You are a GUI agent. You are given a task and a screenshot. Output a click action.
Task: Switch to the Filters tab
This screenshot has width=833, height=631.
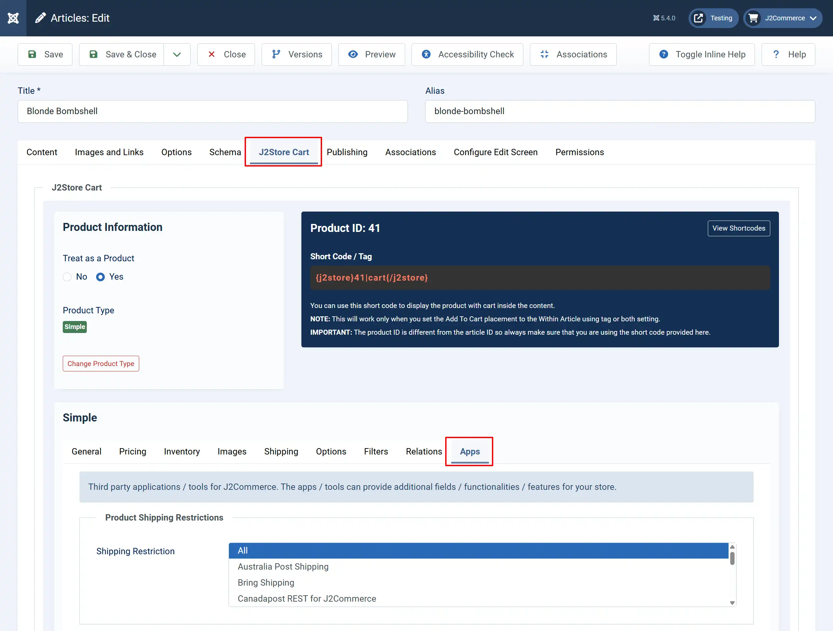(x=376, y=451)
